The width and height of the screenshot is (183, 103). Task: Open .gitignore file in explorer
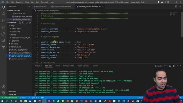tap(15, 41)
